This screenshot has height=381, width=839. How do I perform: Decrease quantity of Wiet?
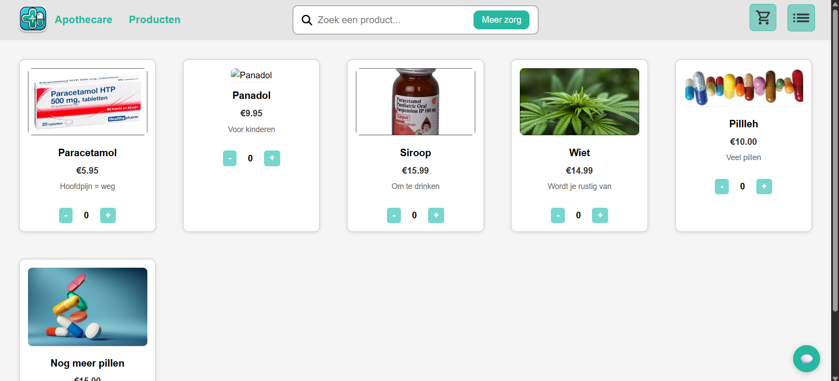(557, 215)
